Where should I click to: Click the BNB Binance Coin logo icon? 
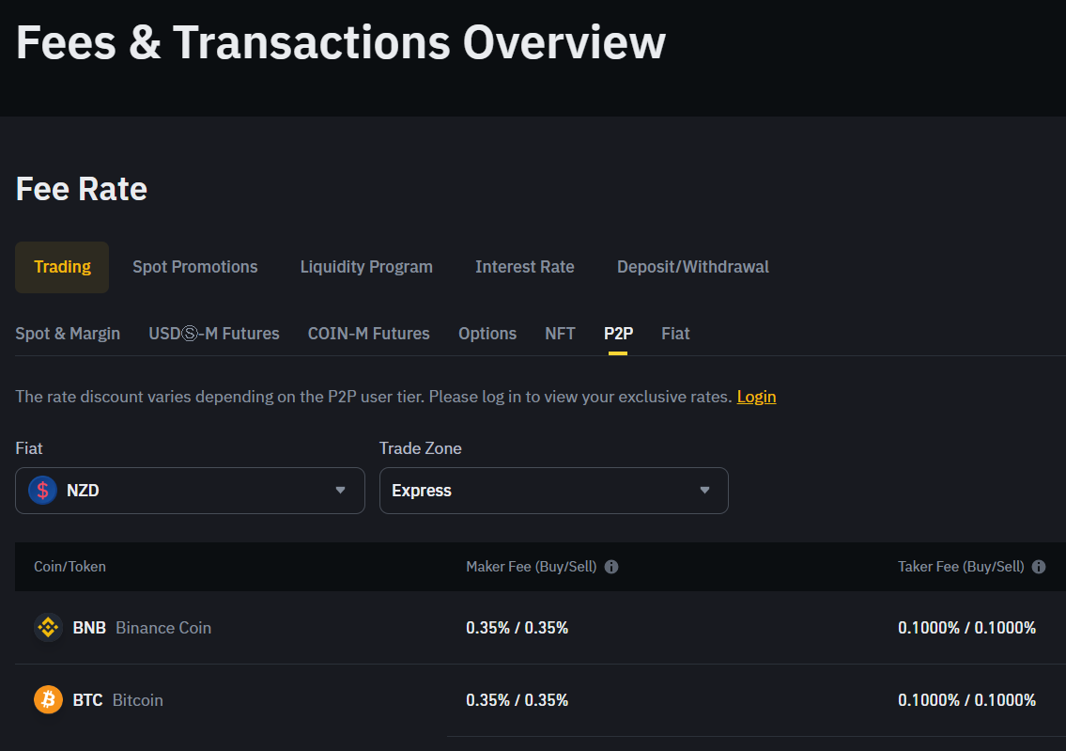tap(48, 628)
